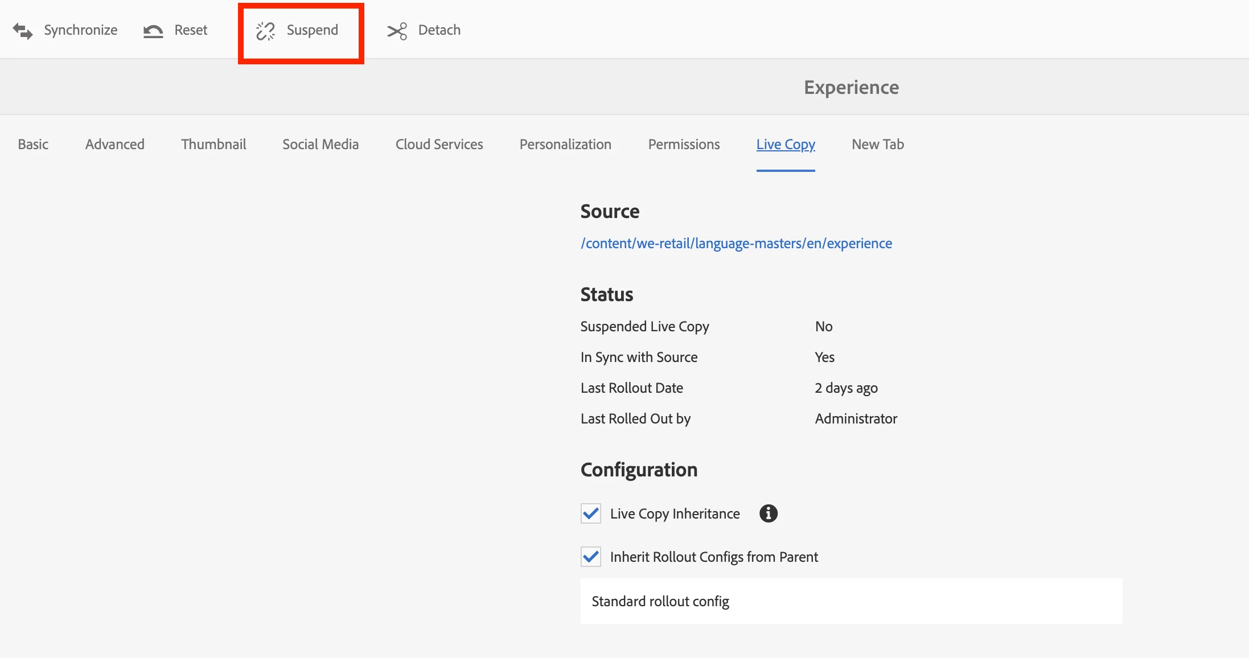Open the Cloud Services tab

tap(439, 145)
